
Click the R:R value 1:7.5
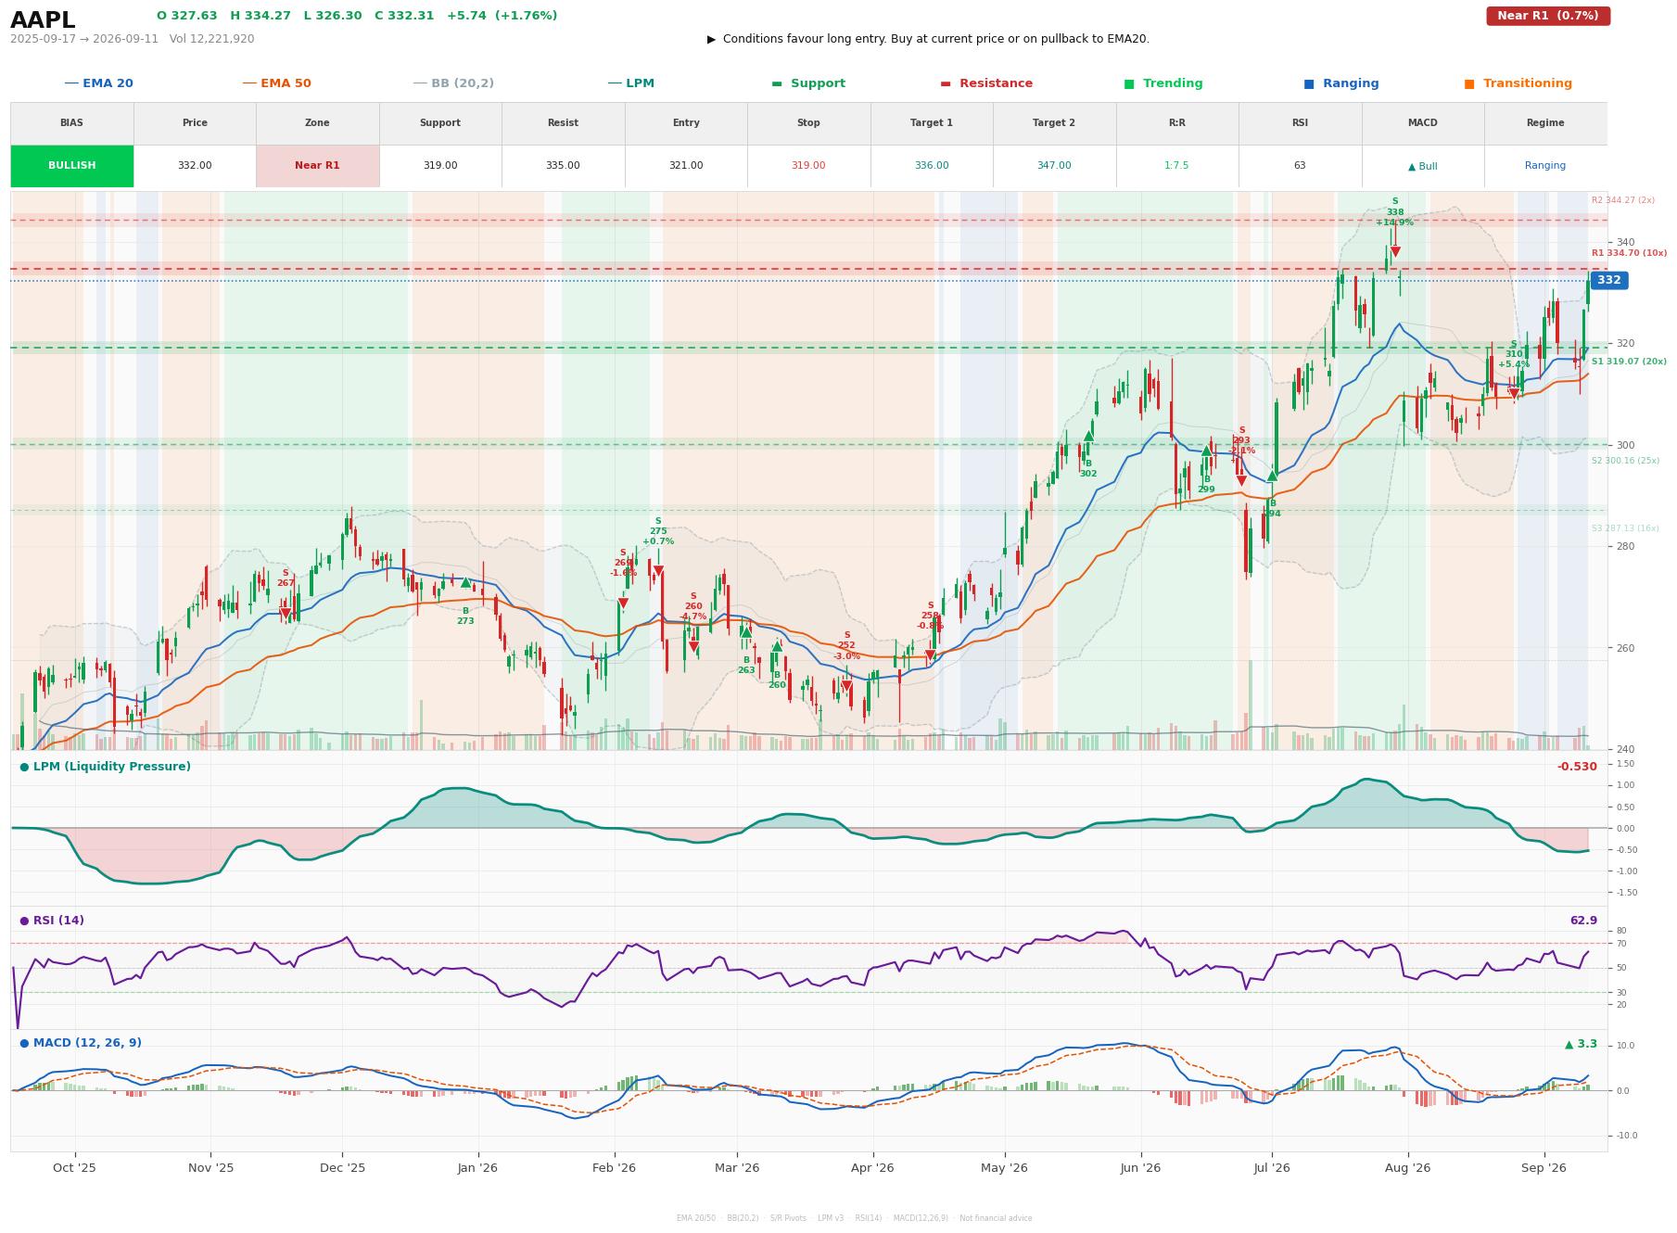1176,166
